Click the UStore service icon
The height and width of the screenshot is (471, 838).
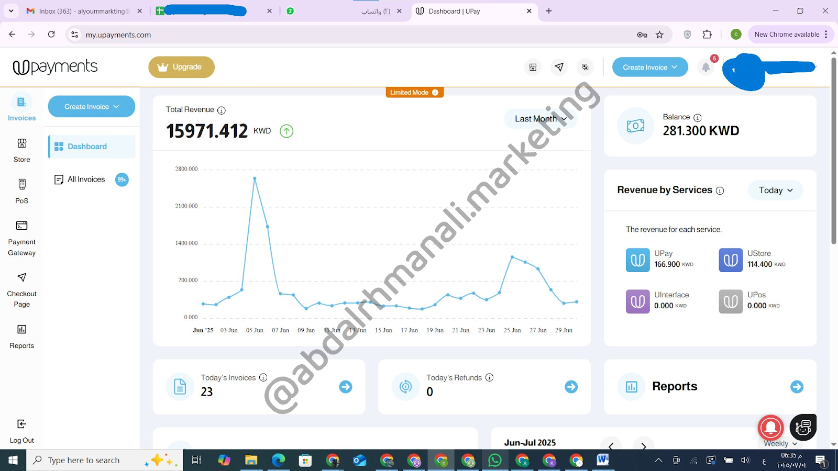[731, 260]
